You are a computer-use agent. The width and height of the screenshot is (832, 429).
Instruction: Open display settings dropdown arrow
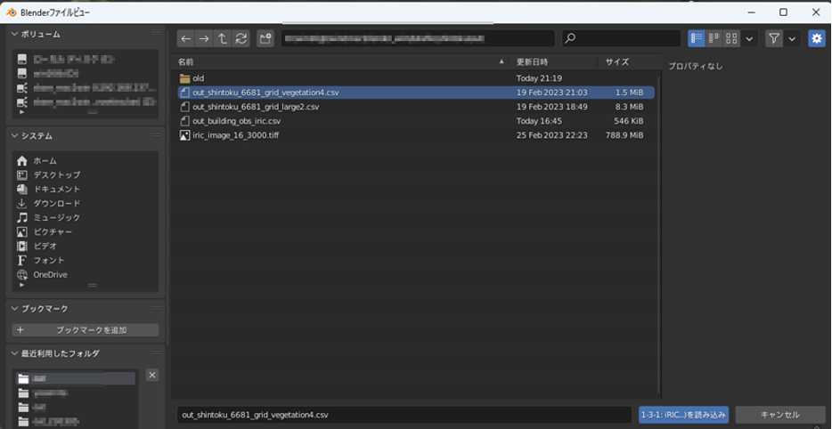[x=749, y=38]
